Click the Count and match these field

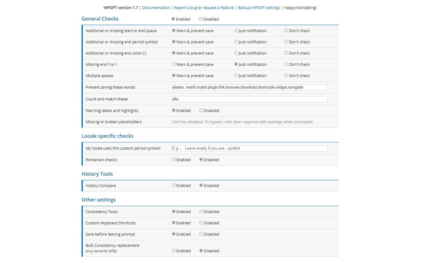pos(249,99)
